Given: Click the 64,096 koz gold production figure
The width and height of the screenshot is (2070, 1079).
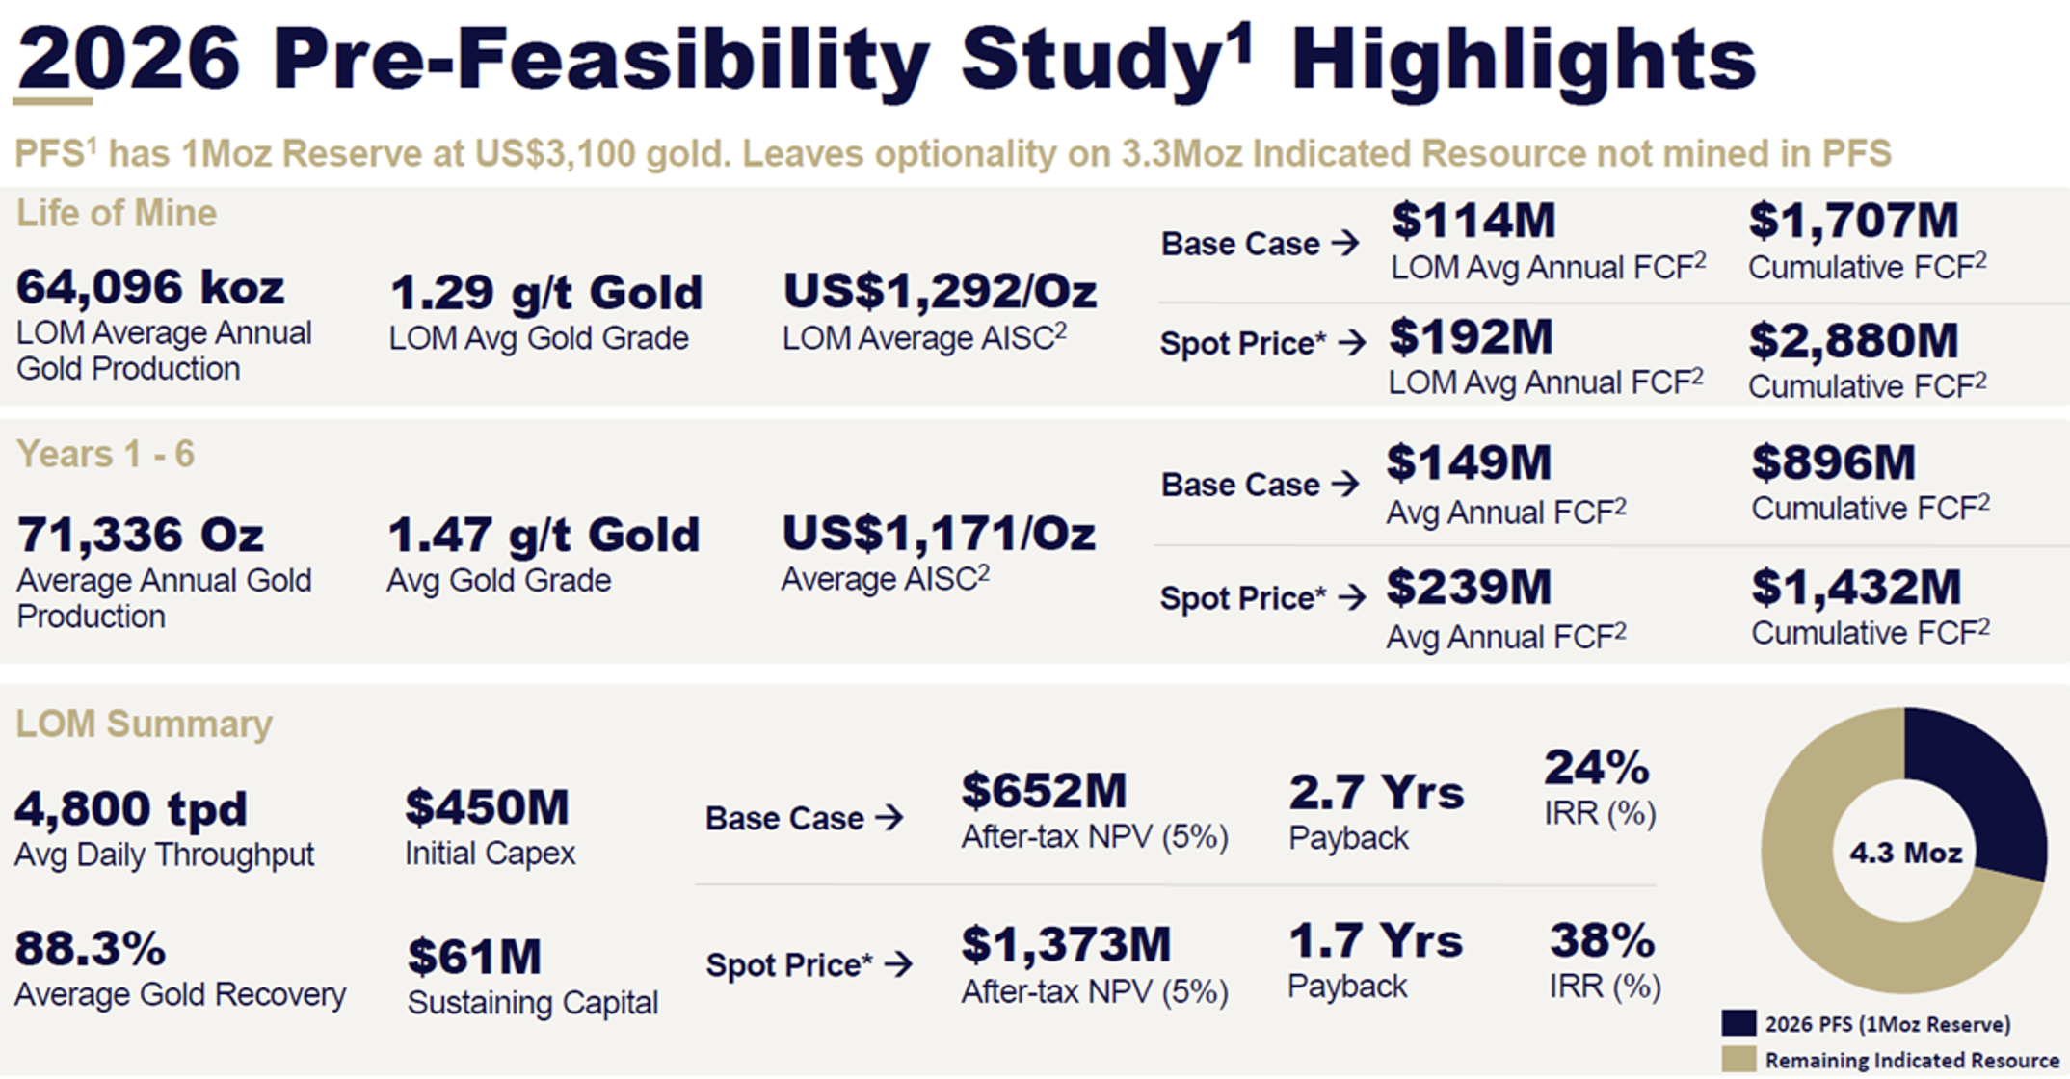Looking at the screenshot, I should [x=150, y=286].
